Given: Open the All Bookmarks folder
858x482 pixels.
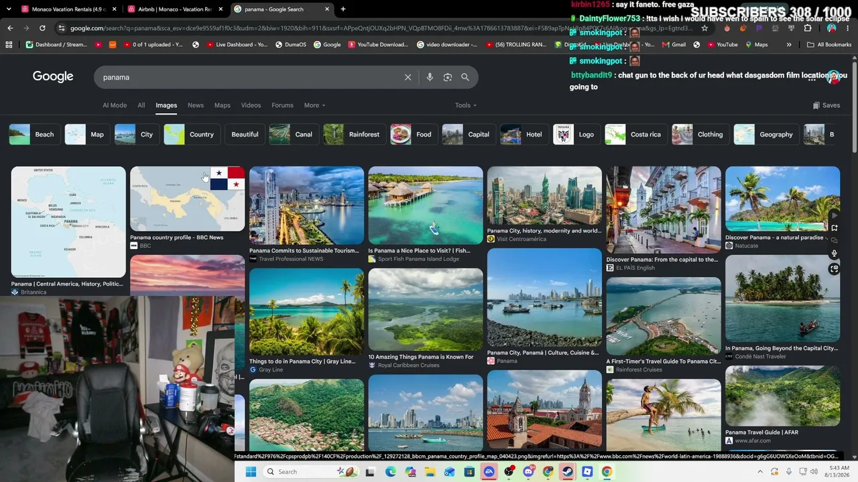Looking at the screenshot, I should tap(829, 45).
